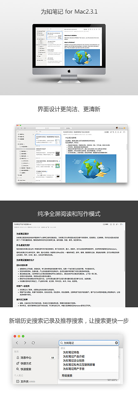Screen dimensions: 138x400
Task: Click the sync refresh icon in the search window
Action: coord(34,343)
